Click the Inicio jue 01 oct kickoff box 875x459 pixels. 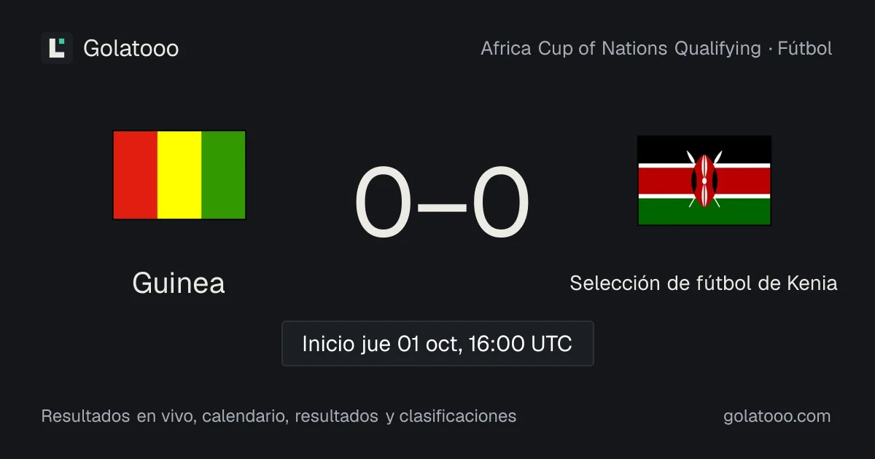tap(437, 343)
